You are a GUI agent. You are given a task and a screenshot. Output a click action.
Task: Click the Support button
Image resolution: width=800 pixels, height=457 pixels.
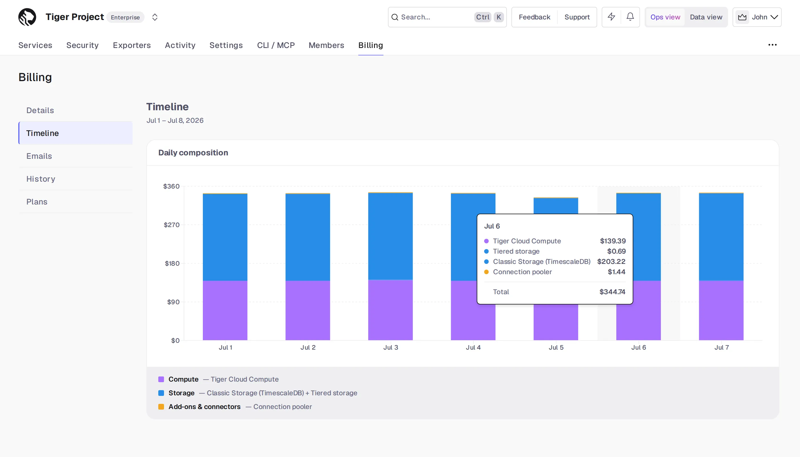point(577,17)
